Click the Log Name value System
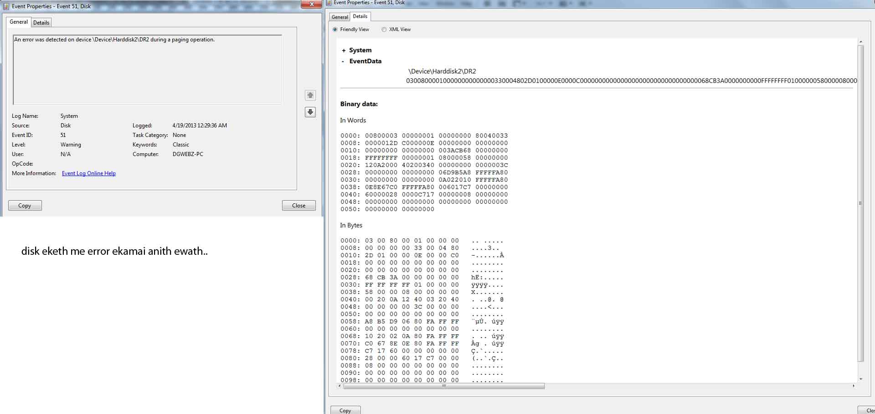This screenshot has width=875, height=414. 69,116
